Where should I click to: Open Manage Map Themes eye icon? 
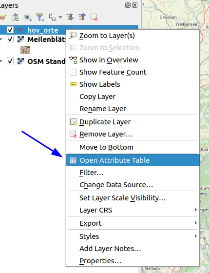click(27, 17)
